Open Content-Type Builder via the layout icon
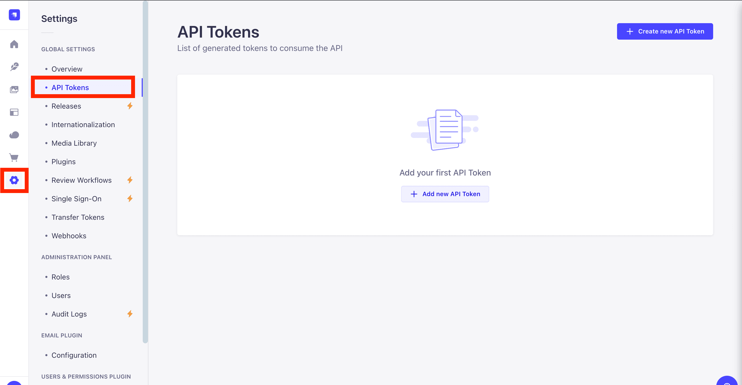 click(14, 112)
